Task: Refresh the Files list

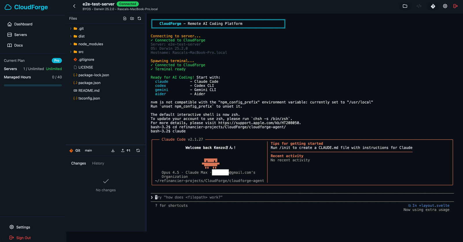Action: (139, 18)
